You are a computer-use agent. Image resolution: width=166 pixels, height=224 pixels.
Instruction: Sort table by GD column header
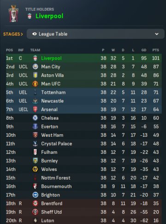pos(144,50)
